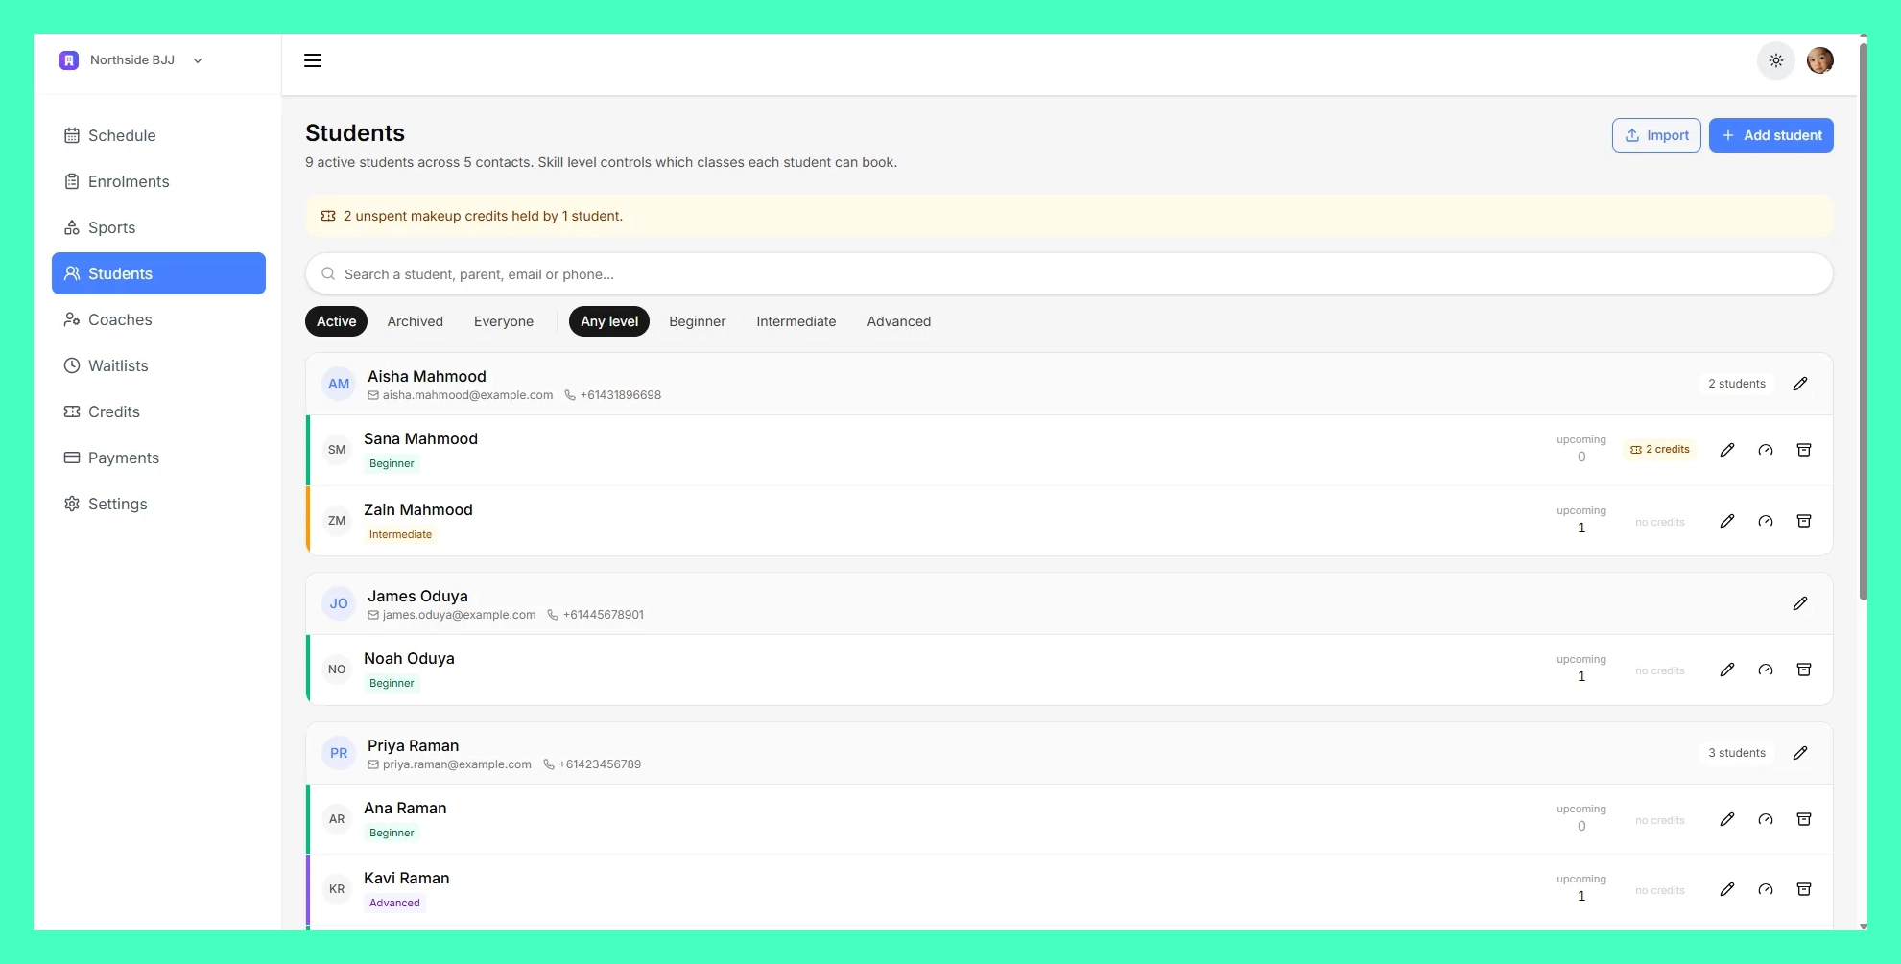This screenshot has width=1901, height=964.
Task: Expand the Northside BJJ workspace dropdown
Action: [x=131, y=60]
